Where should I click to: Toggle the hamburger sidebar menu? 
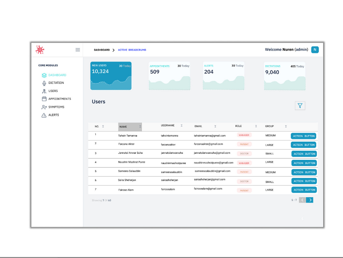(78, 50)
